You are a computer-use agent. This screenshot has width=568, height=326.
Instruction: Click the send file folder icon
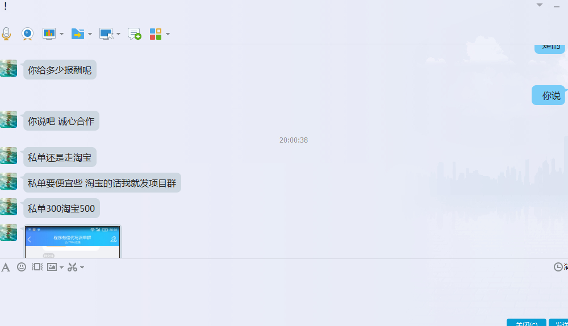[77, 34]
